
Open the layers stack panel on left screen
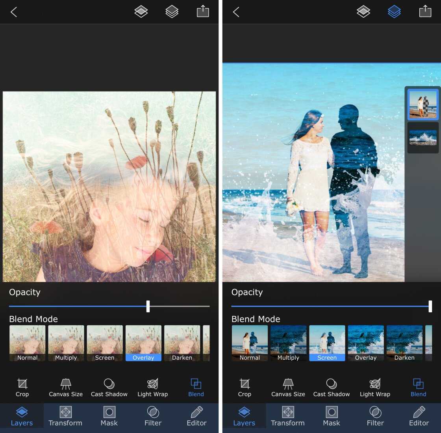click(172, 12)
